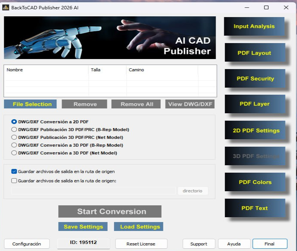The image size is (297, 251).
Task: Open PDF Security options
Action: [x=255, y=78]
